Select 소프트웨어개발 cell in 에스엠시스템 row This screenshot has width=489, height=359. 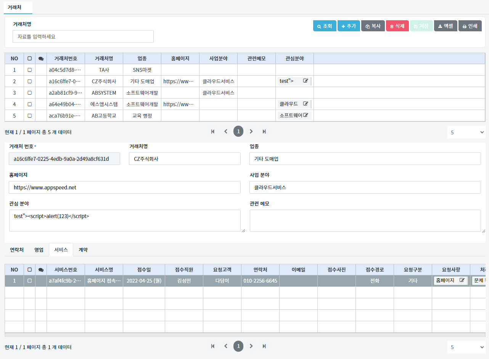point(142,104)
